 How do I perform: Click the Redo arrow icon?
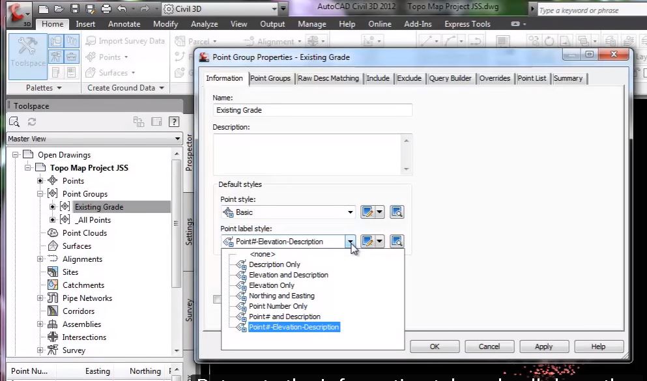point(145,8)
